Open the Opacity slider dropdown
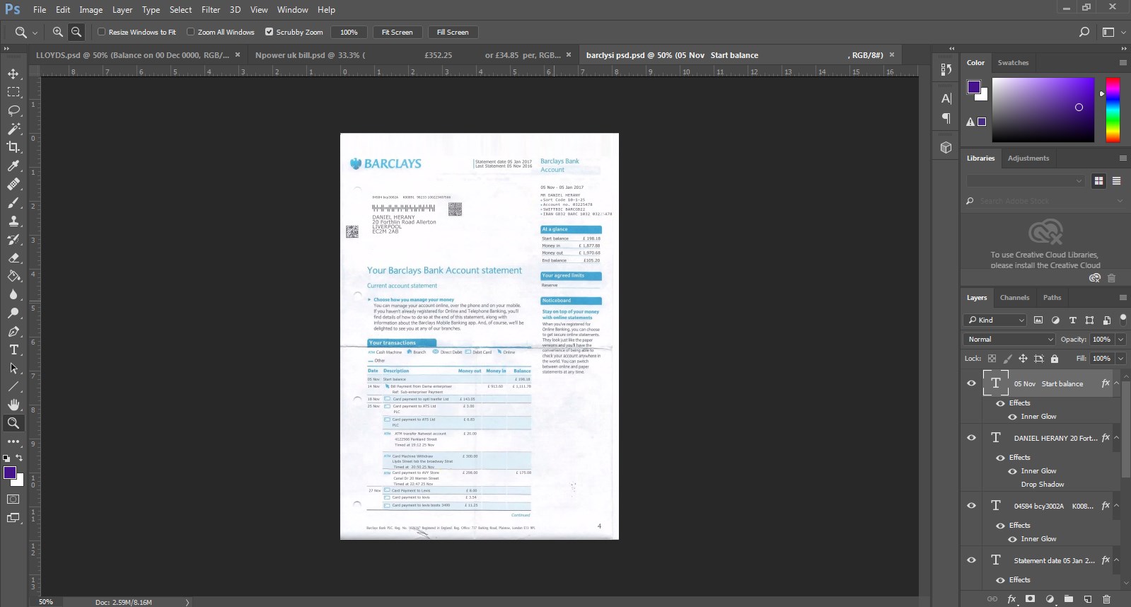 click(1120, 340)
